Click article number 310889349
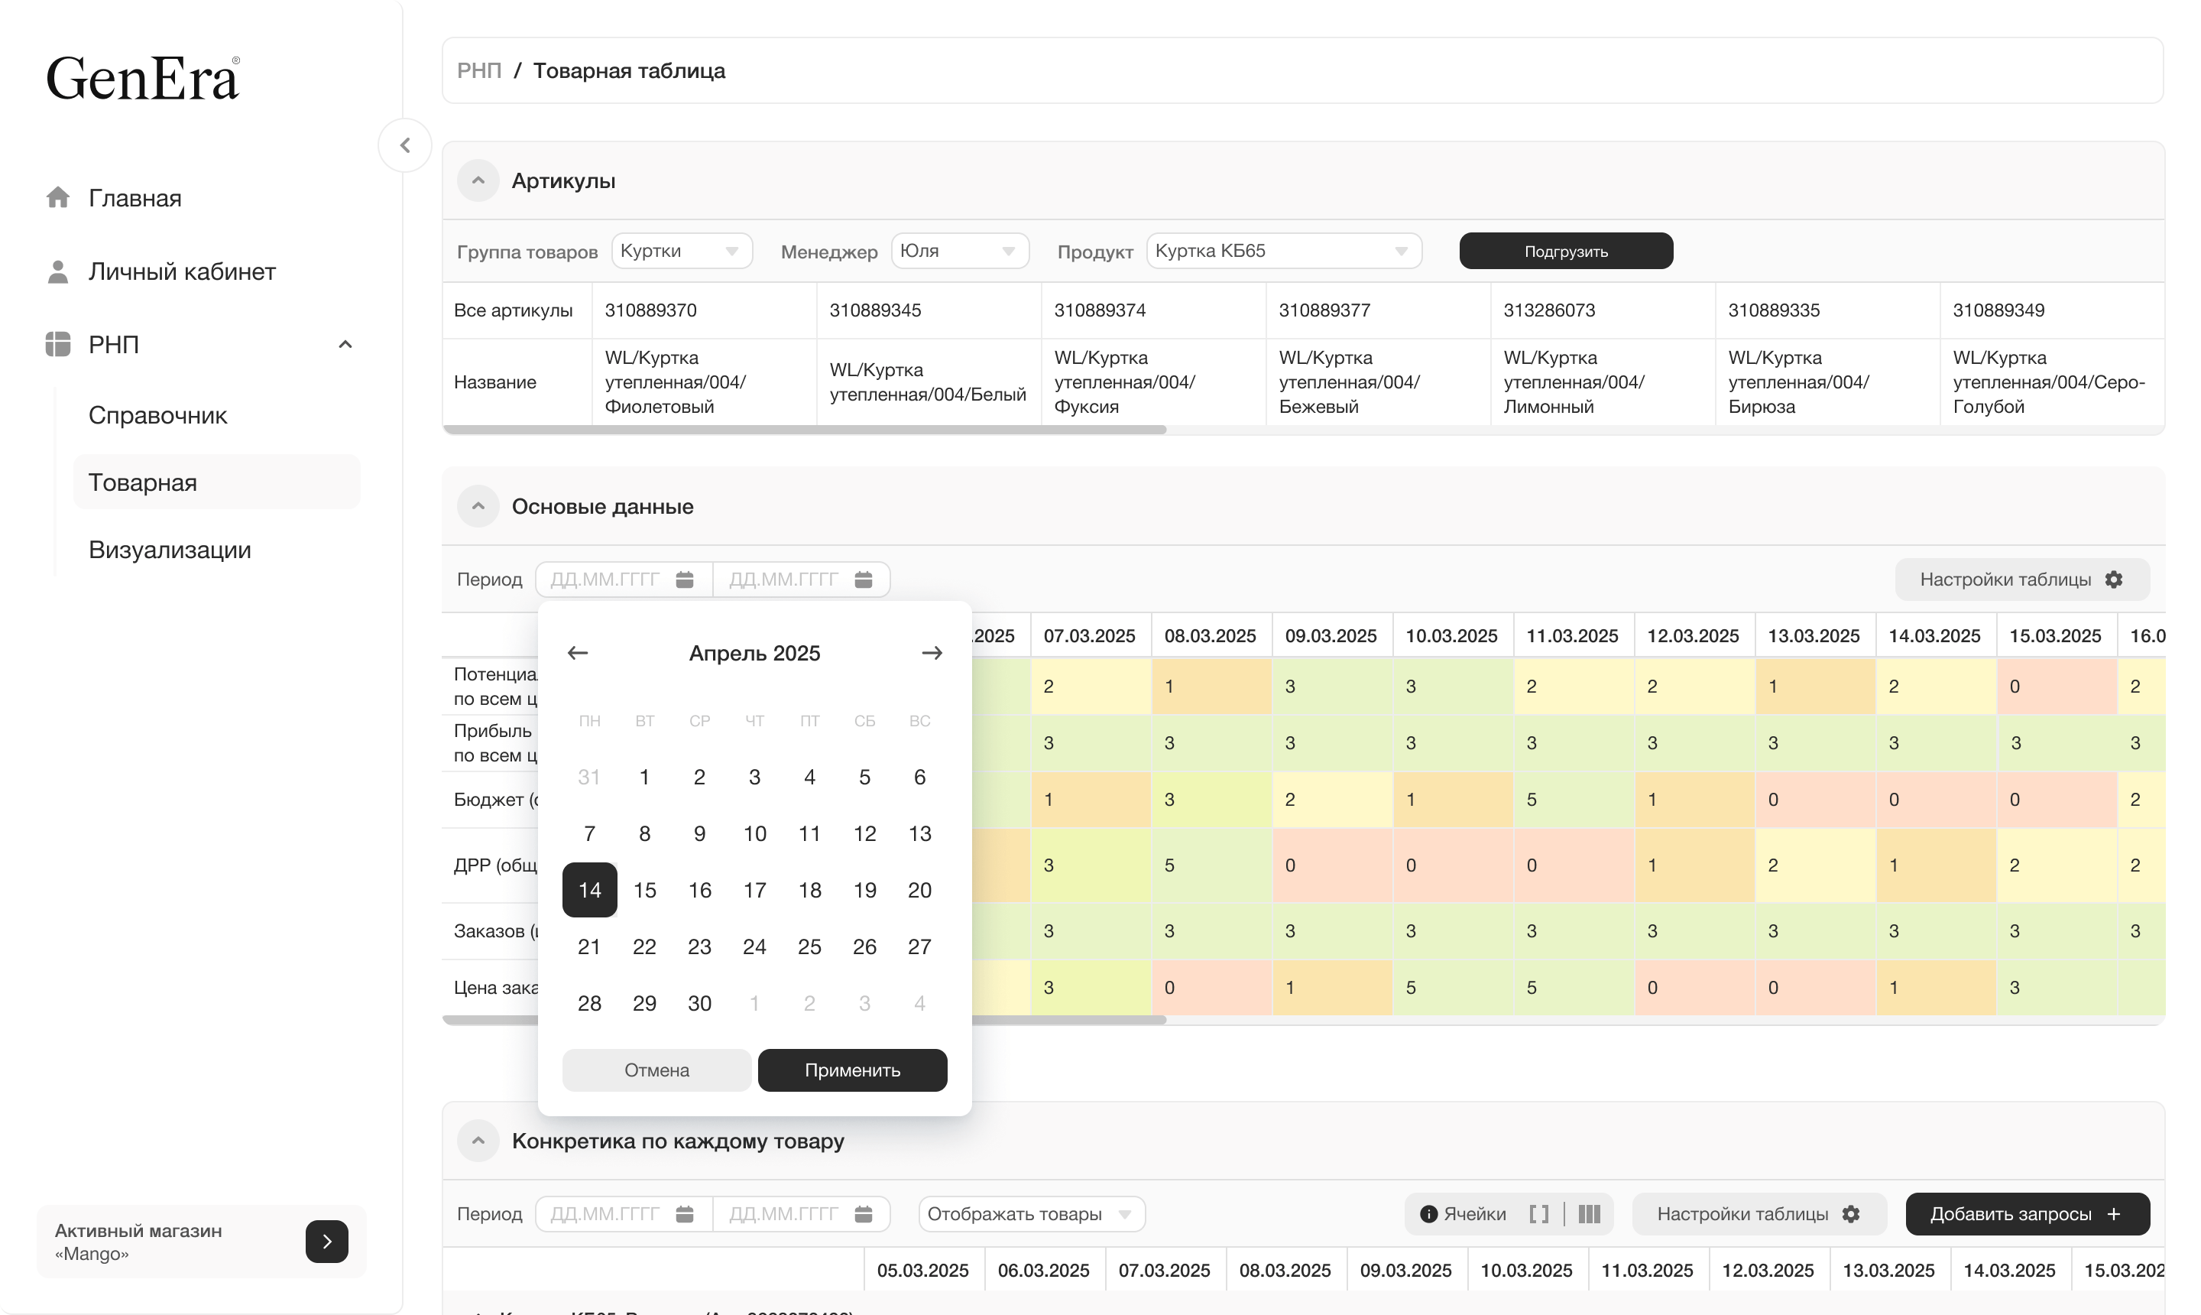The height and width of the screenshot is (1315, 2201). (1998, 310)
